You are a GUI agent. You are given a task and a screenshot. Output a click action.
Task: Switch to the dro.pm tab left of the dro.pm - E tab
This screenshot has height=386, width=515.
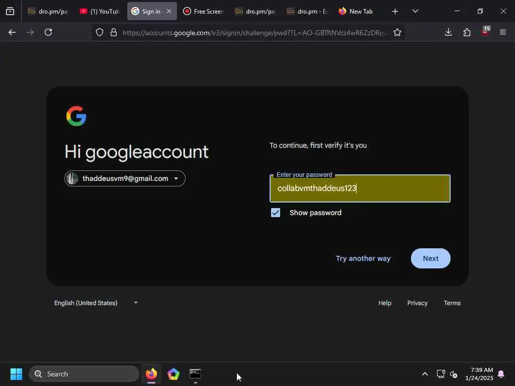point(255,11)
